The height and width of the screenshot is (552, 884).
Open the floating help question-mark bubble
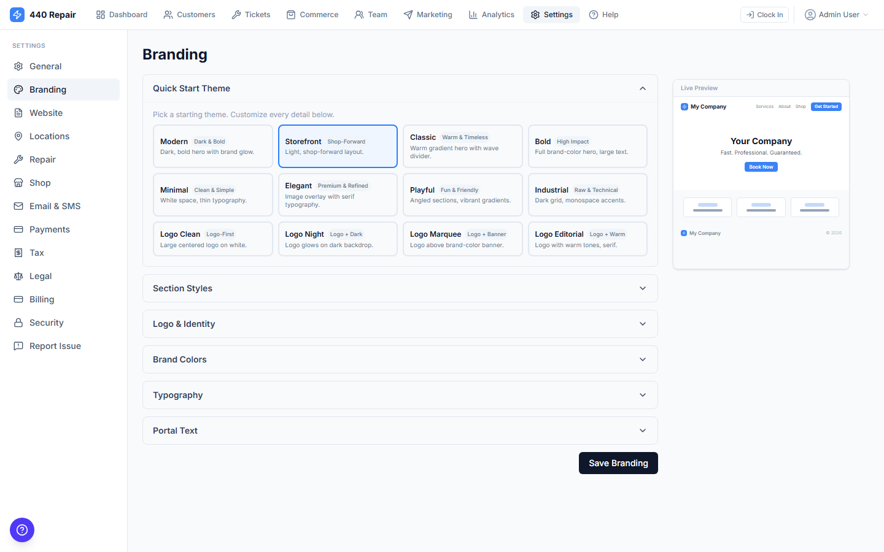click(x=22, y=530)
